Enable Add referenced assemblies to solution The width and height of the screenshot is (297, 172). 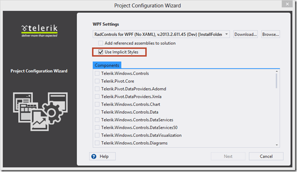[x=100, y=43]
